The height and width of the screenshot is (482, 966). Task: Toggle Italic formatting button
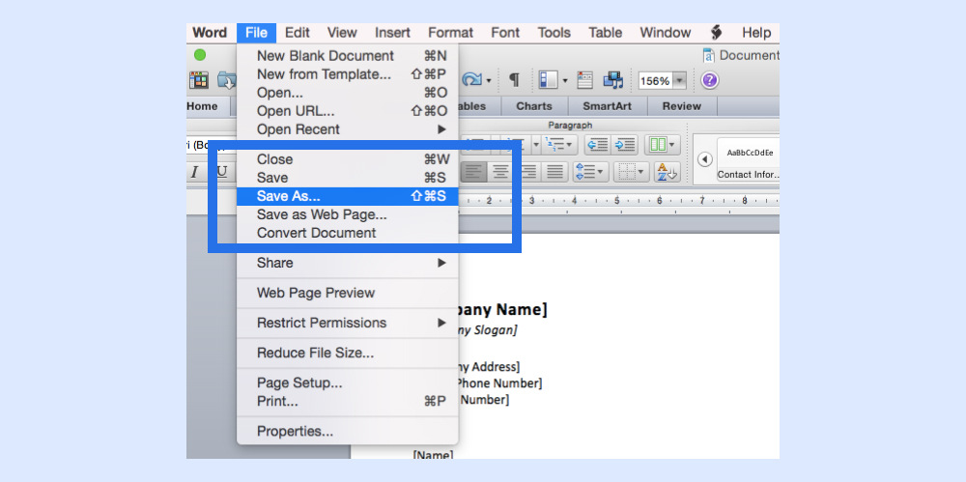[x=194, y=172]
